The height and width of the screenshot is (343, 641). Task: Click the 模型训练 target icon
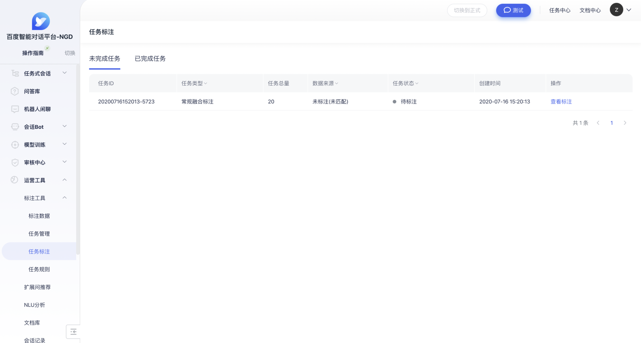pyautogui.click(x=15, y=145)
